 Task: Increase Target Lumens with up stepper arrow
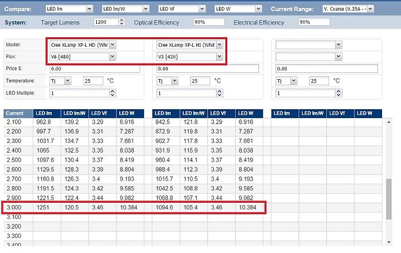tap(122, 20)
